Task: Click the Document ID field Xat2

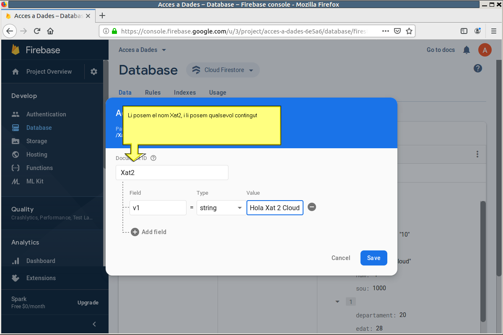Action: click(x=172, y=173)
